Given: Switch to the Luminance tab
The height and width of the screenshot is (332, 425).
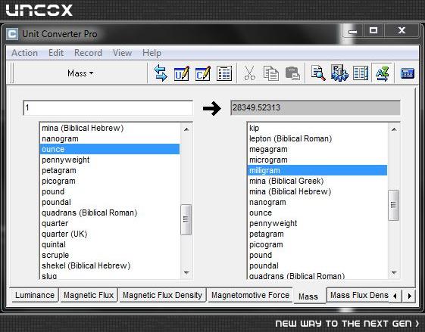Looking at the screenshot, I should [x=35, y=295].
